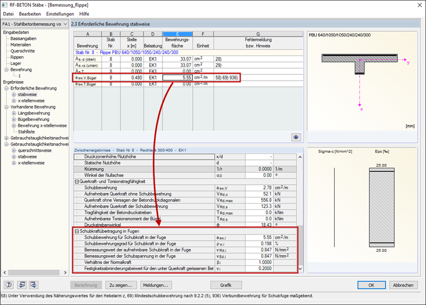Expand the stabweise node under Erforderliche Bewehrung
The height and width of the screenshot is (305, 426).
13,95
